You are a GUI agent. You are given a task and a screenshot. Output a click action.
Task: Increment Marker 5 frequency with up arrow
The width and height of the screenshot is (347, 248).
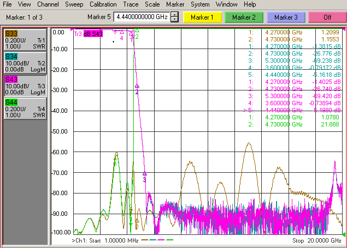[175, 15]
